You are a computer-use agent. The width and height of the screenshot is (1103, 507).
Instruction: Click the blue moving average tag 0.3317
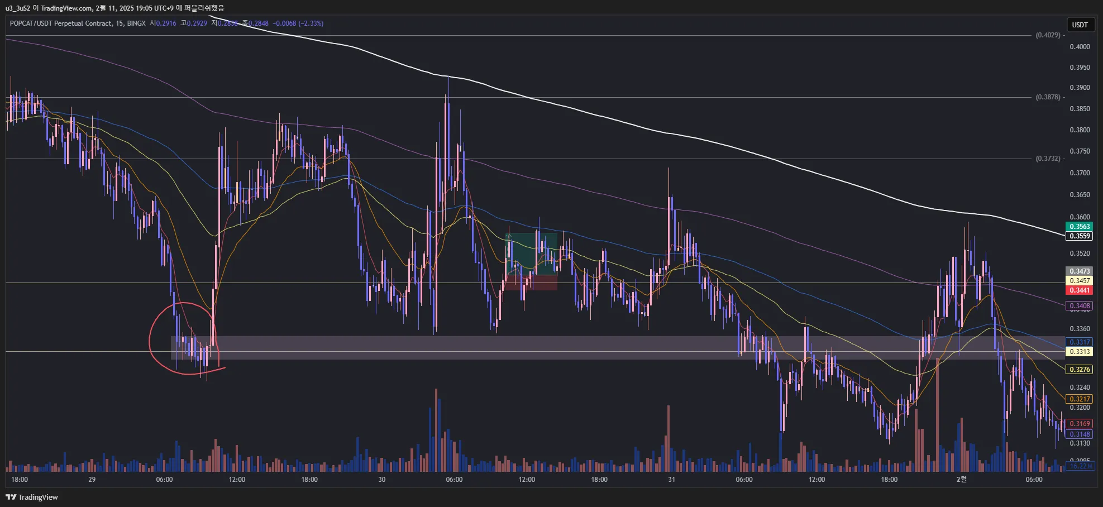[x=1080, y=342]
